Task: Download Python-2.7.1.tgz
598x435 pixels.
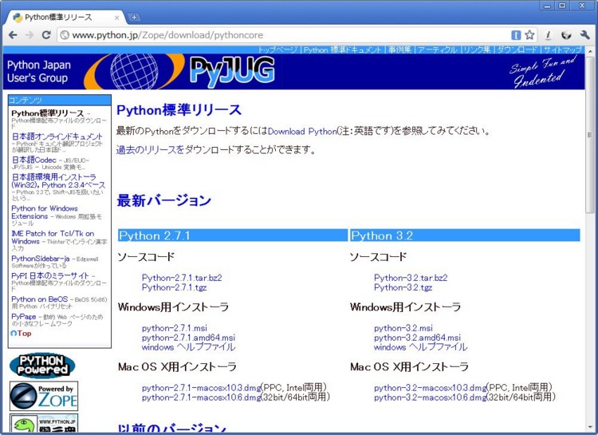Action: click(x=175, y=287)
